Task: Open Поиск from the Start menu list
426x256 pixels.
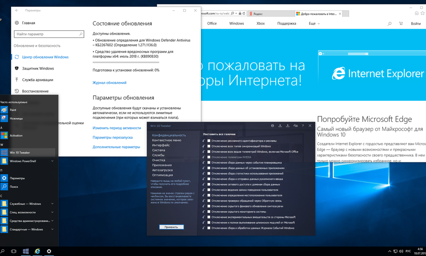Action: [14, 187]
